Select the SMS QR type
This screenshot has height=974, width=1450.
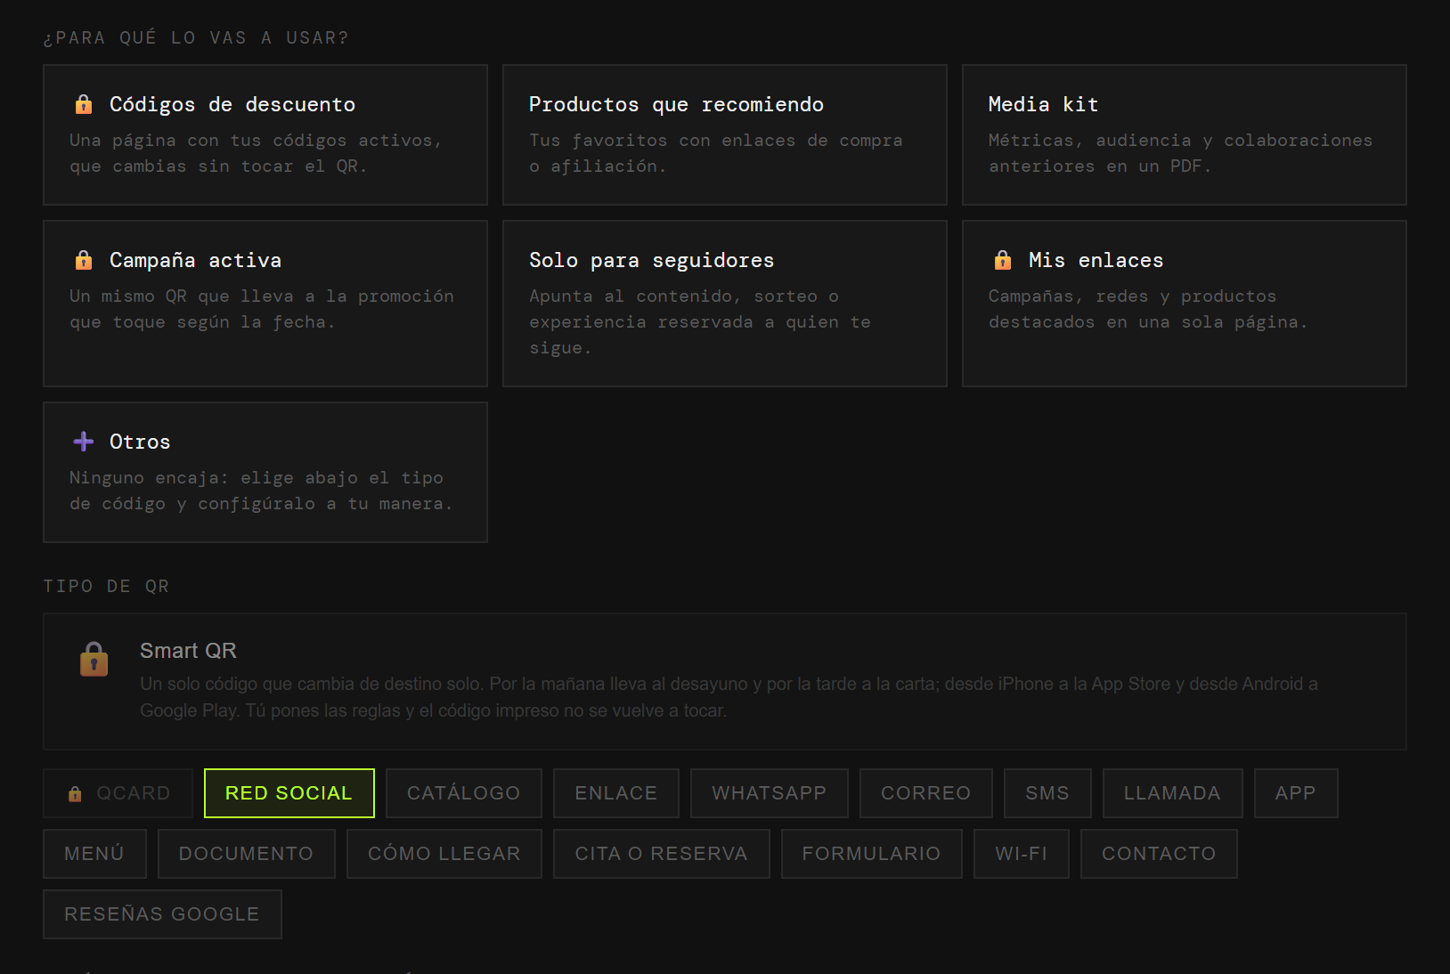pos(1047,793)
